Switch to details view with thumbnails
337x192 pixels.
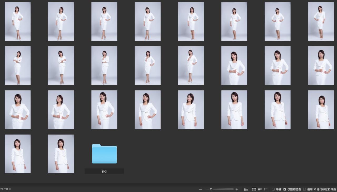point(260,189)
